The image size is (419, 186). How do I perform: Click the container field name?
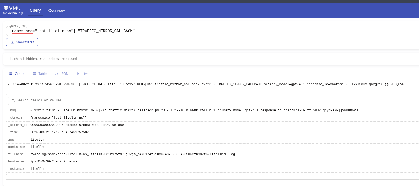click(17, 147)
